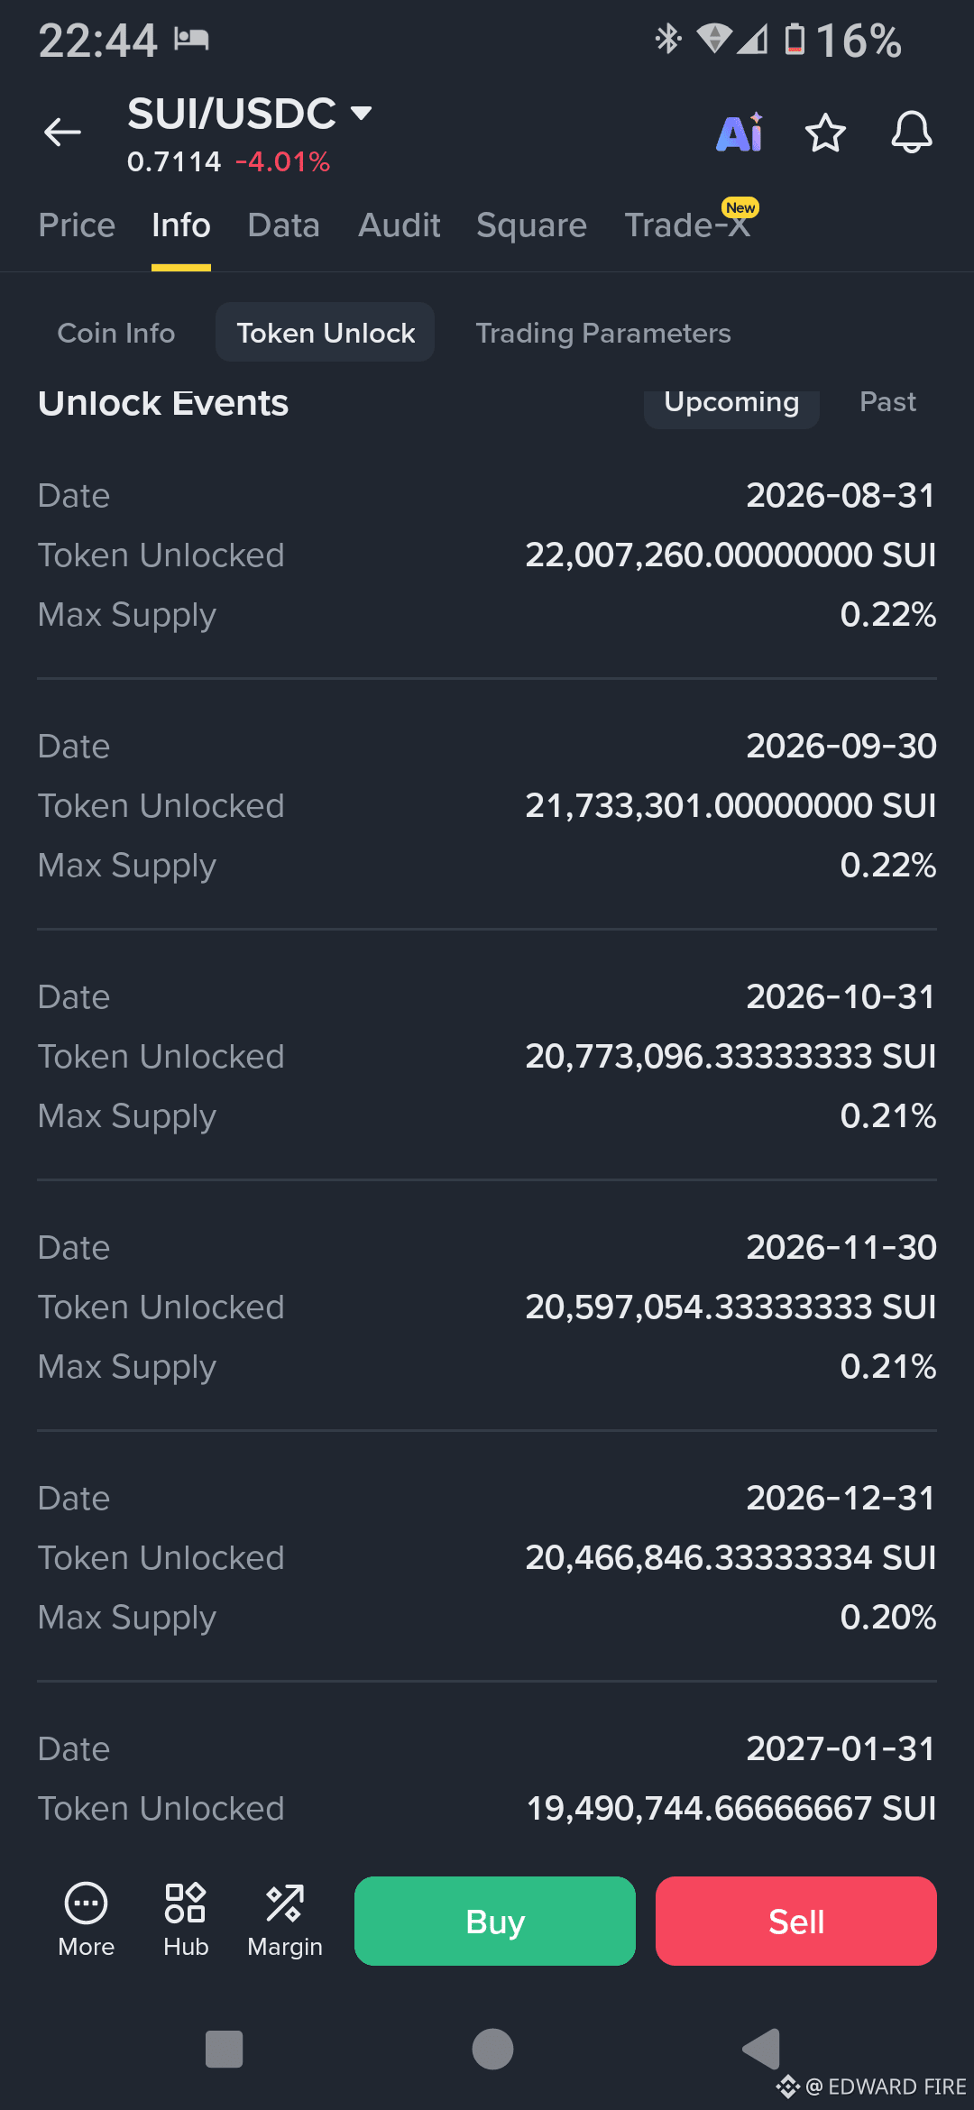Open the Audit tab

(400, 225)
